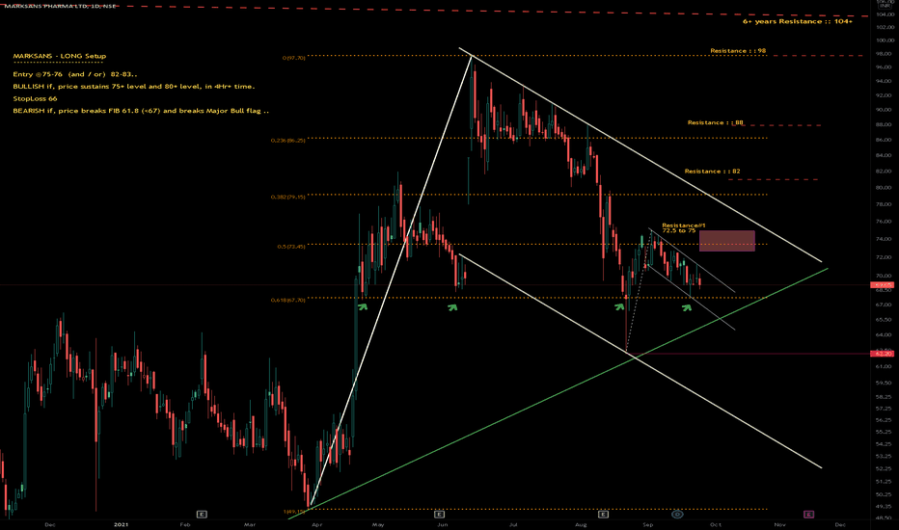Select the 'Entry @75-76 (and / or) 82-83' line
899x530 pixels.
75,74
